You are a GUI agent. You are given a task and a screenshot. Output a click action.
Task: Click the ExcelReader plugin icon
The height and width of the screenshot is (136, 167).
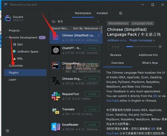(56, 126)
